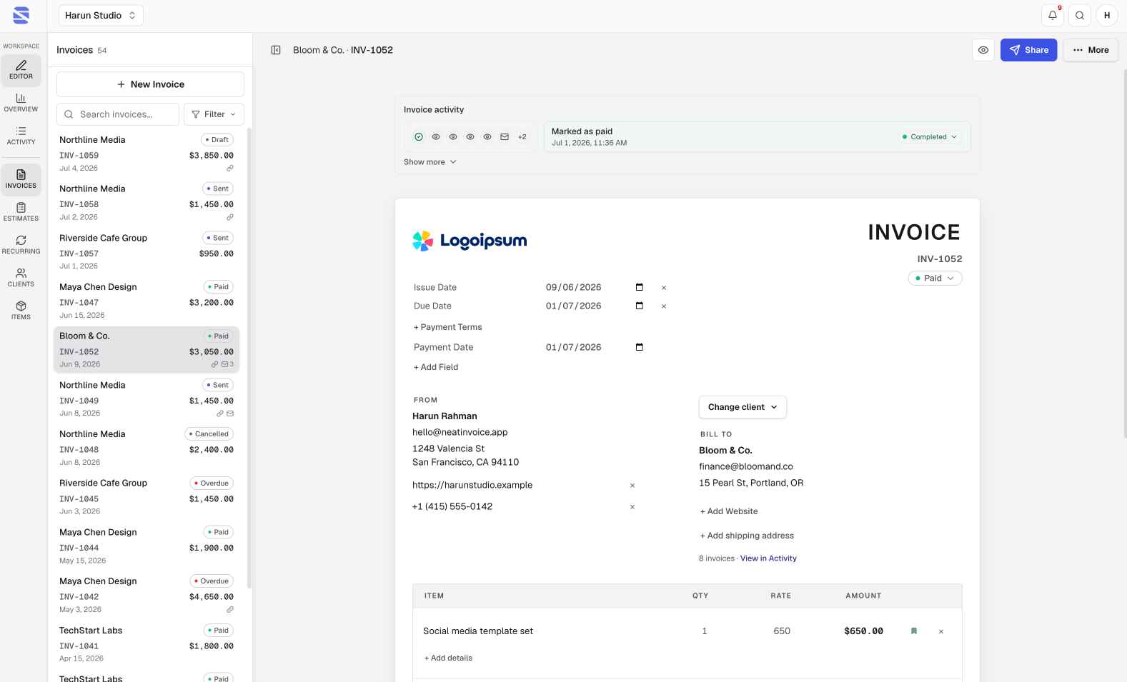Viewport: 1127px width, 682px height.
Task: Delete the Social media template set item
Action: coord(941,631)
